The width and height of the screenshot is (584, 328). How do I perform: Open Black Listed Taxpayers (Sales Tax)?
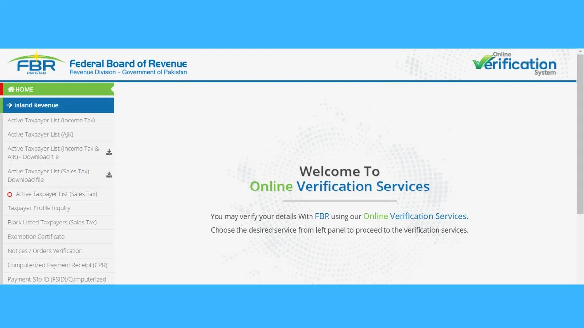52,222
